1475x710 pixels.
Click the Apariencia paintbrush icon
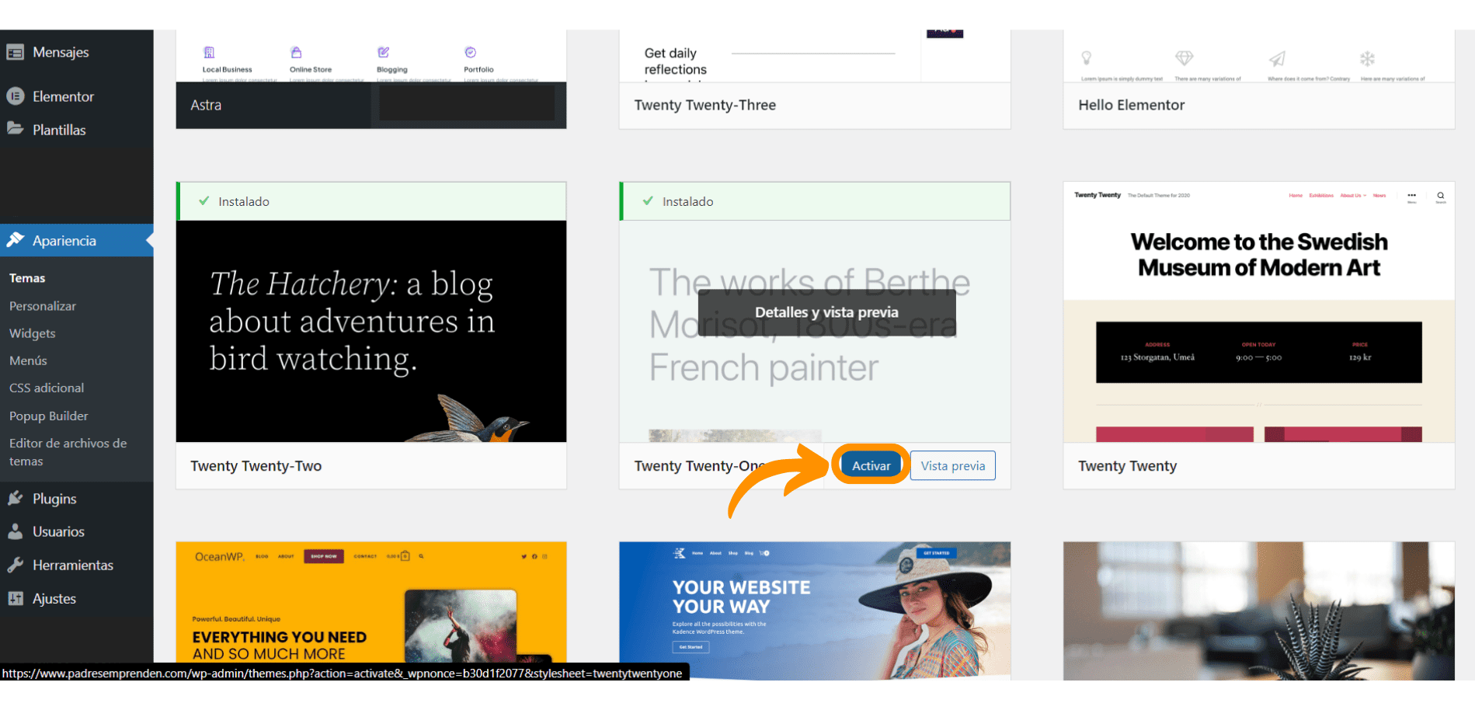click(16, 240)
